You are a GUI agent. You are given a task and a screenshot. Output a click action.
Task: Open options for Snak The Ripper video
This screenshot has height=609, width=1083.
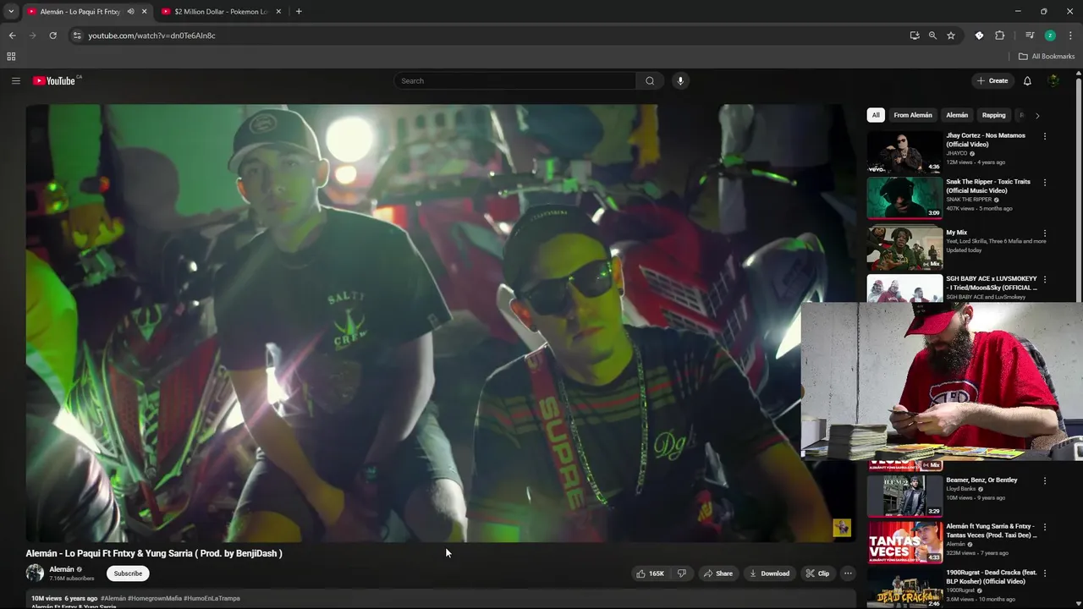click(1045, 182)
